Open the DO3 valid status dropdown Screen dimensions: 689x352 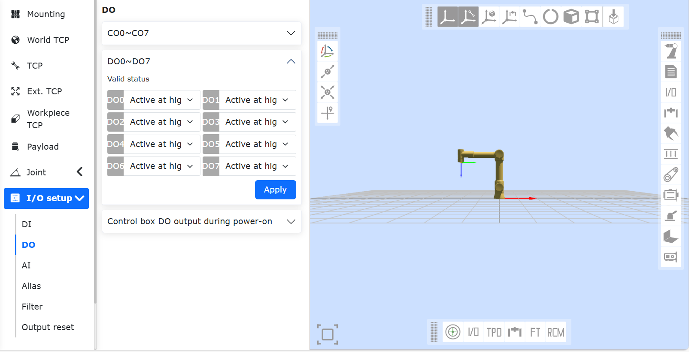[258, 122]
